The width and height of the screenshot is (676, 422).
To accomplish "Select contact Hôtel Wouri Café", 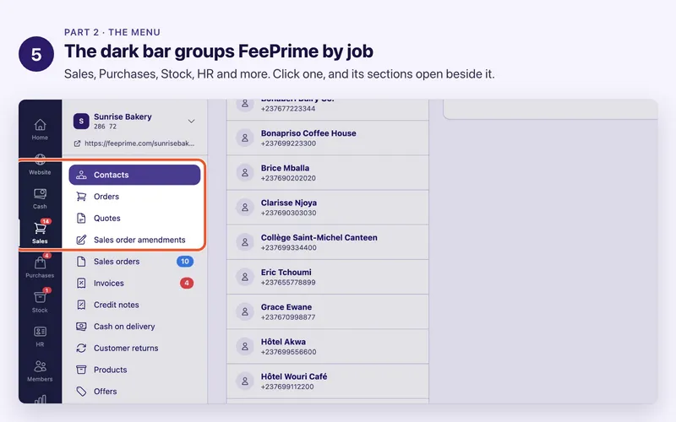I will [x=328, y=381].
